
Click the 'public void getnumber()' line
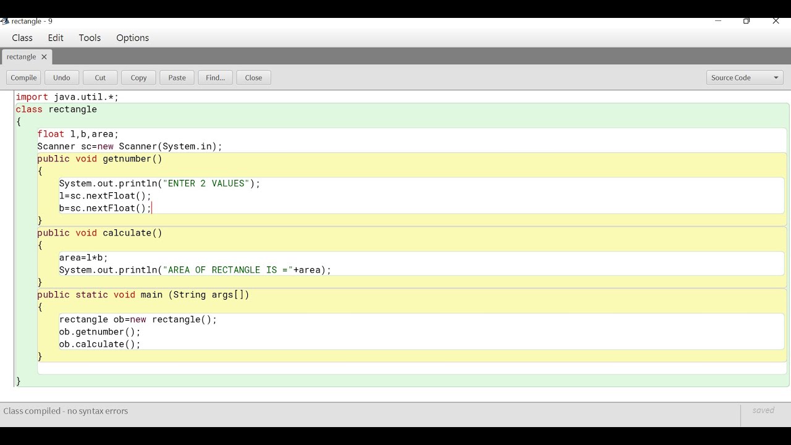[x=99, y=159]
